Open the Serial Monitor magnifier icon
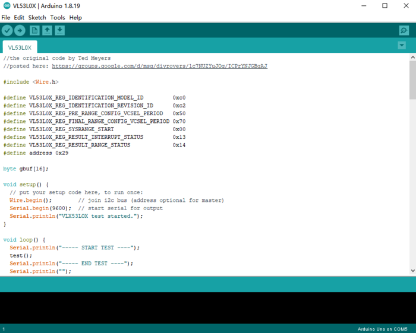The height and width of the screenshot is (333, 416). pyautogui.click(x=404, y=30)
